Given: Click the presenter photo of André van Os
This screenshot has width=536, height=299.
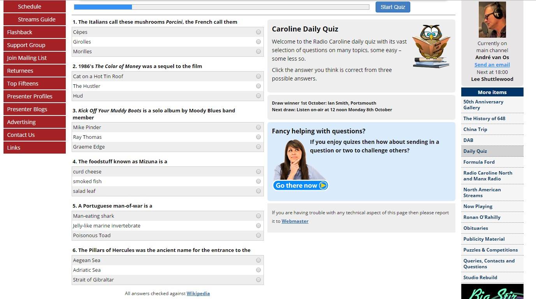Looking at the screenshot, I should (492, 19).
